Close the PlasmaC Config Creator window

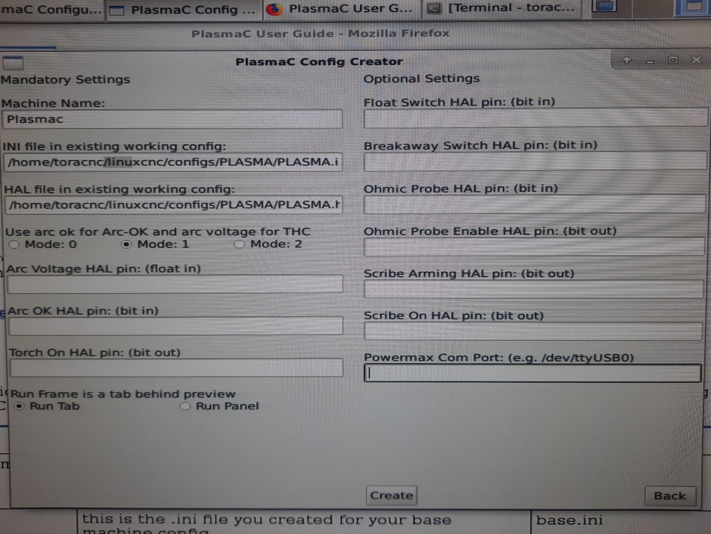pos(696,60)
